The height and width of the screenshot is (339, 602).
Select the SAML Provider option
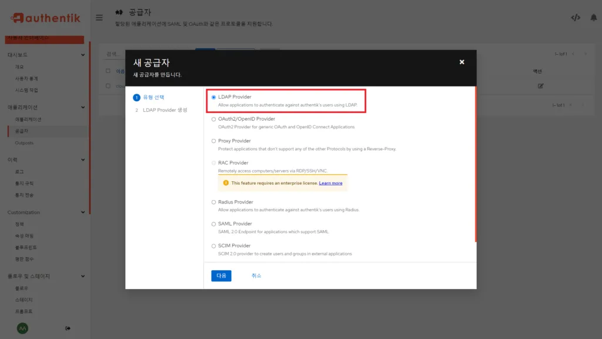213,224
